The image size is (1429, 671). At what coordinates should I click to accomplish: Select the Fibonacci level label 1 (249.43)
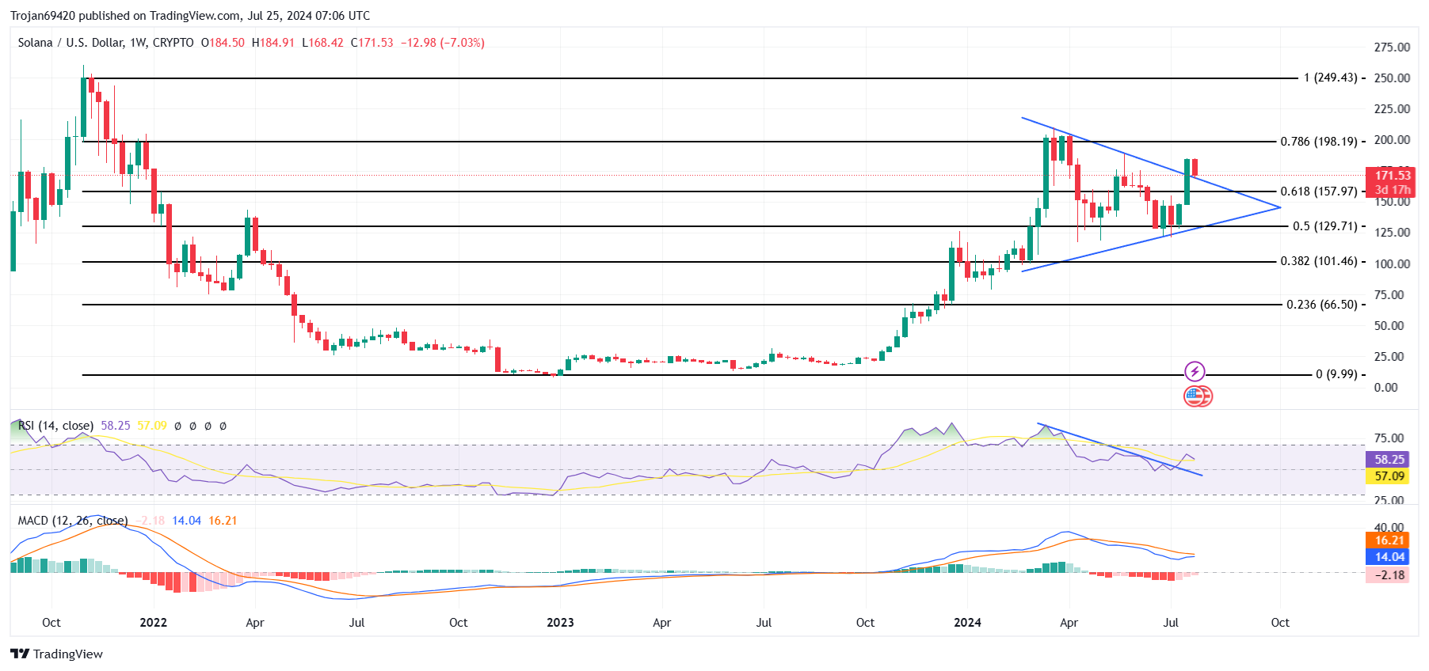point(1330,78)
